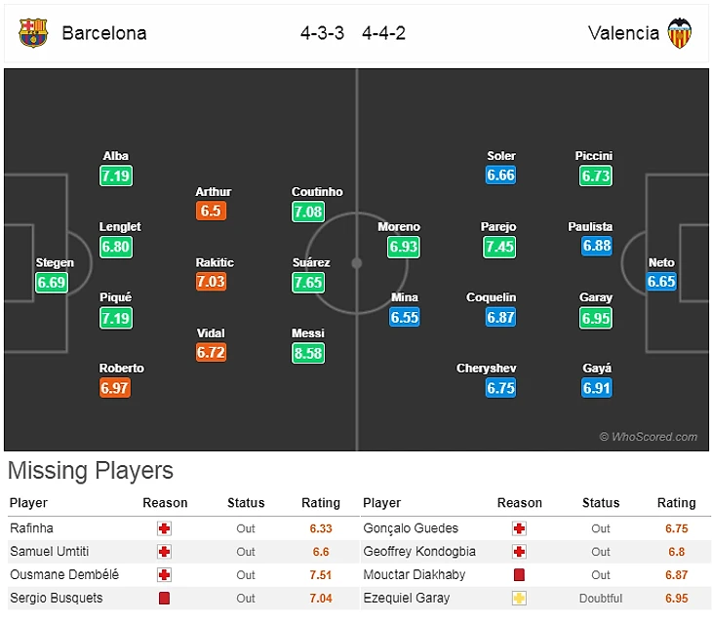Image resolution: width=712 pixels, height=622 pixels.
Task: Click Parejo's 7.45 rating badge
Action: click(498, 247)
